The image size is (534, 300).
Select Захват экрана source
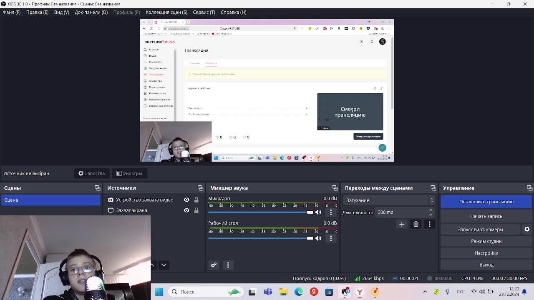pyautogui.click(x=131, y=210)
